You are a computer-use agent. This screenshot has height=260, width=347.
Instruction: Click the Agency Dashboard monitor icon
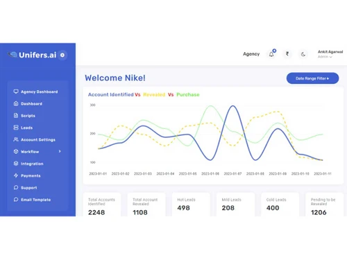[x=16, y=92]
